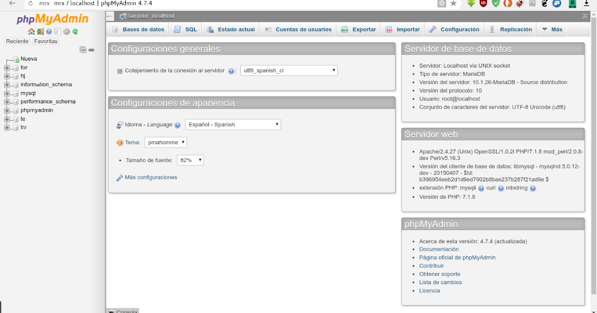Click the log out door icon in sidebar
The width and height of the screenshot is (597, 313).
coord(40,31)
